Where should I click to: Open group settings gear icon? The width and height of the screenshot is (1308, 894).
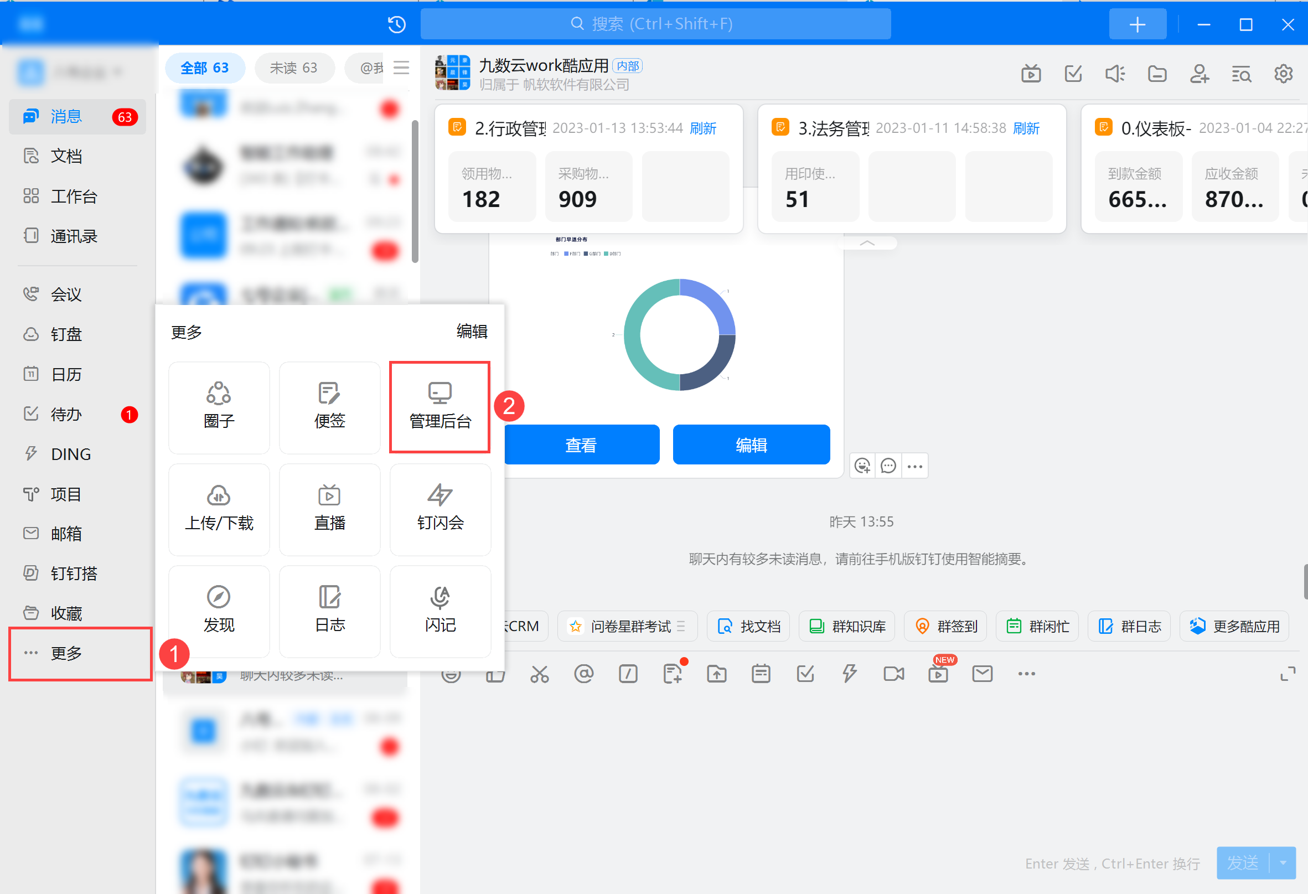pyautogui.click(x=1283, y=74)
